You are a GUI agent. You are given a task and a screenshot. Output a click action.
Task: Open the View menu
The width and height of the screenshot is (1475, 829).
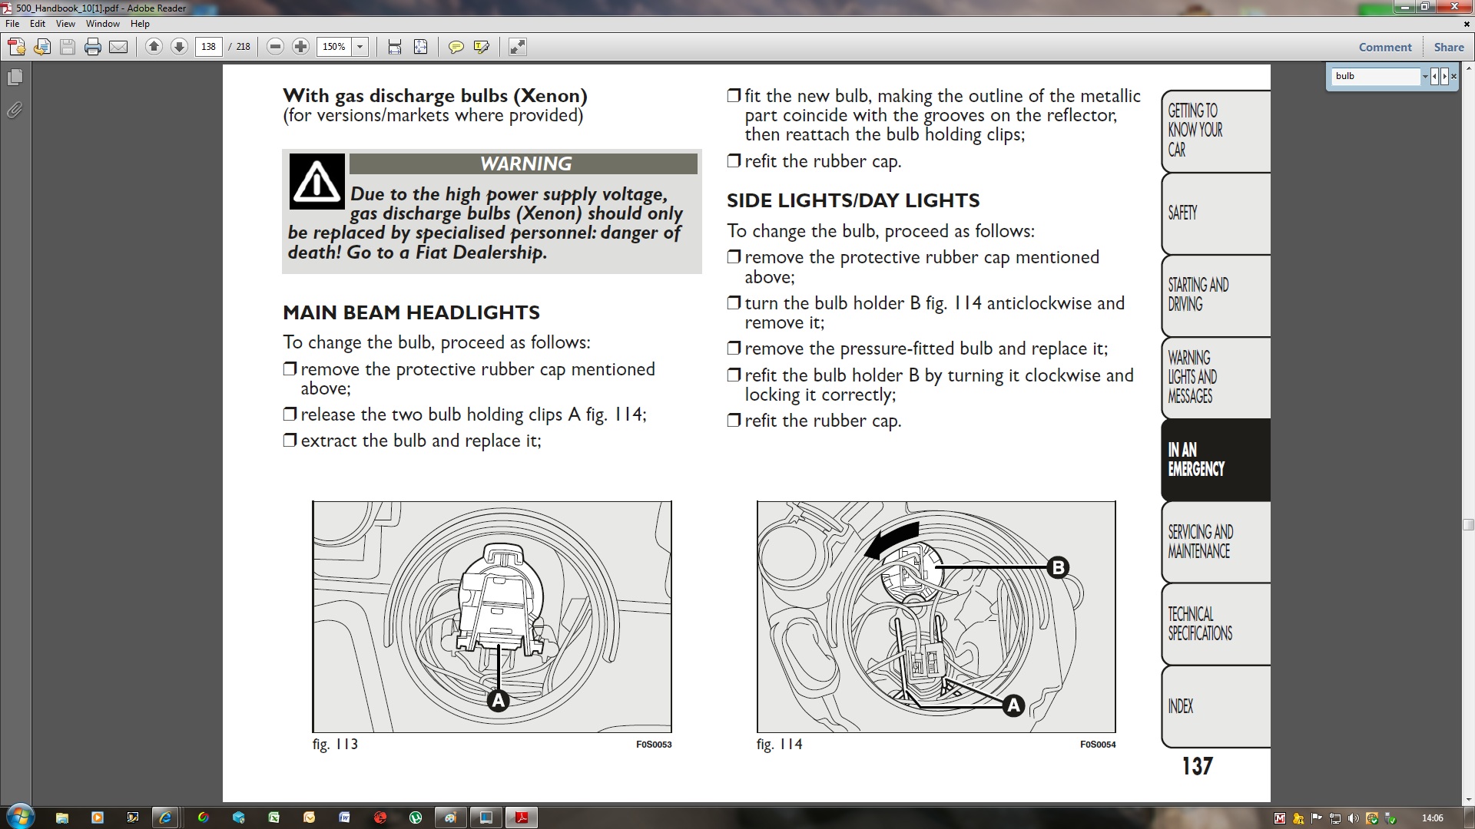click(x=65, y=24)
